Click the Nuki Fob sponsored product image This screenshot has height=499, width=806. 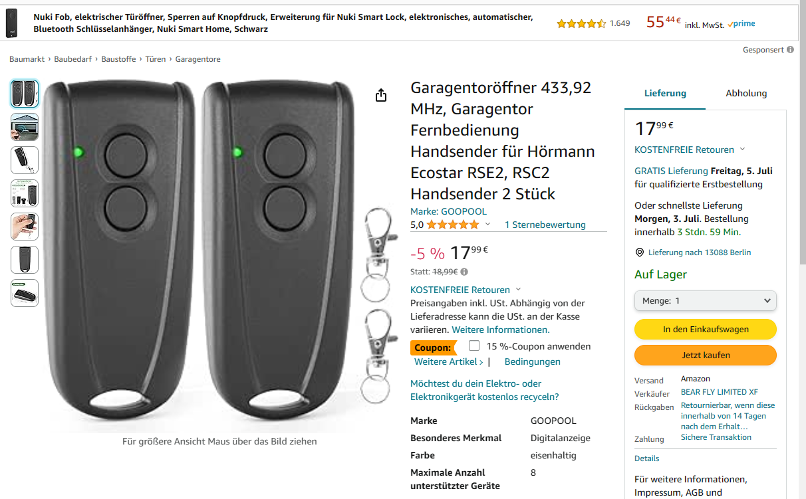(11, 23)
